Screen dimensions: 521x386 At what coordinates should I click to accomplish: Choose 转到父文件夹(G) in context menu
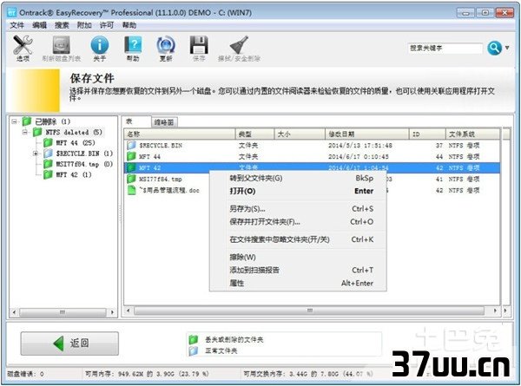(x=298, y=178)
